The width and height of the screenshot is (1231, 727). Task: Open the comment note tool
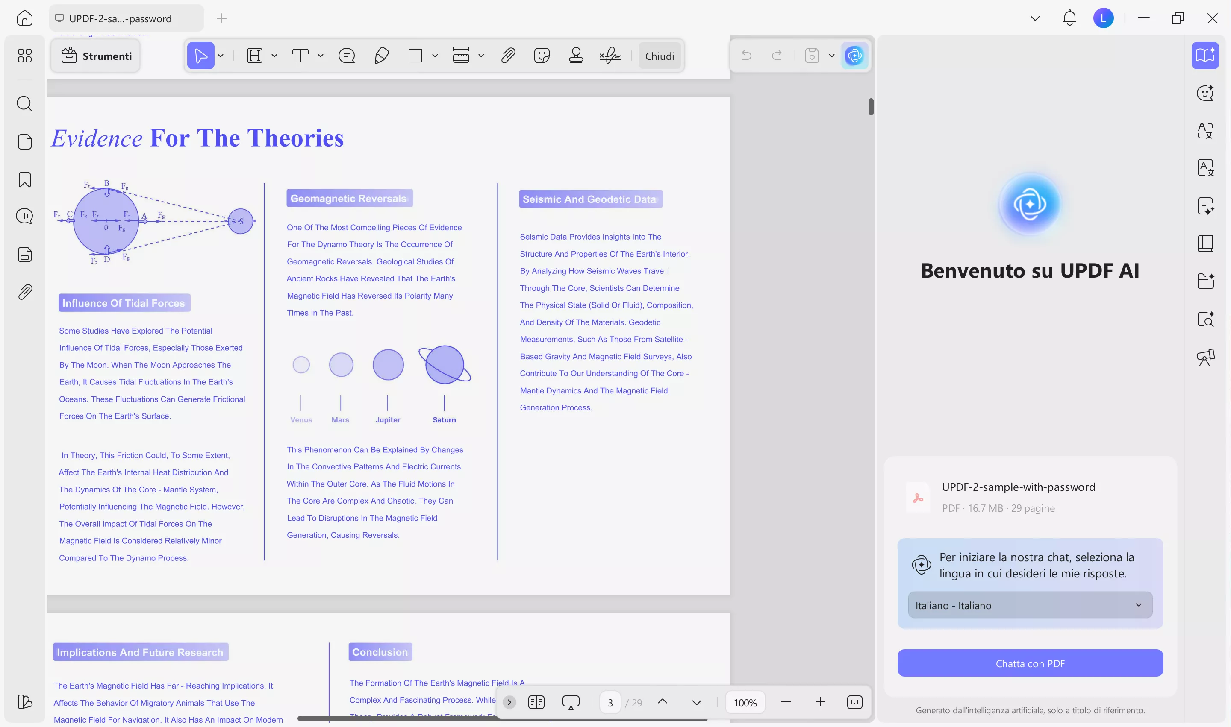click(x=347, y=56)
